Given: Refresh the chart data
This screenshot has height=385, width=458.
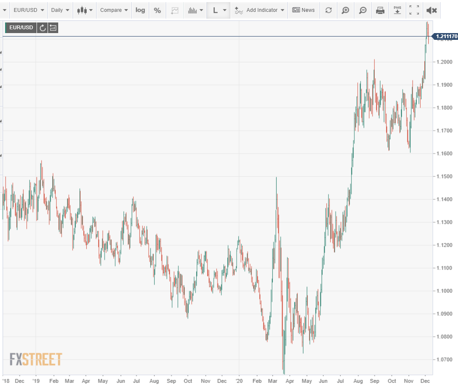Looking at the screenshot, I should pyautogui.click(x=328, y=10).
